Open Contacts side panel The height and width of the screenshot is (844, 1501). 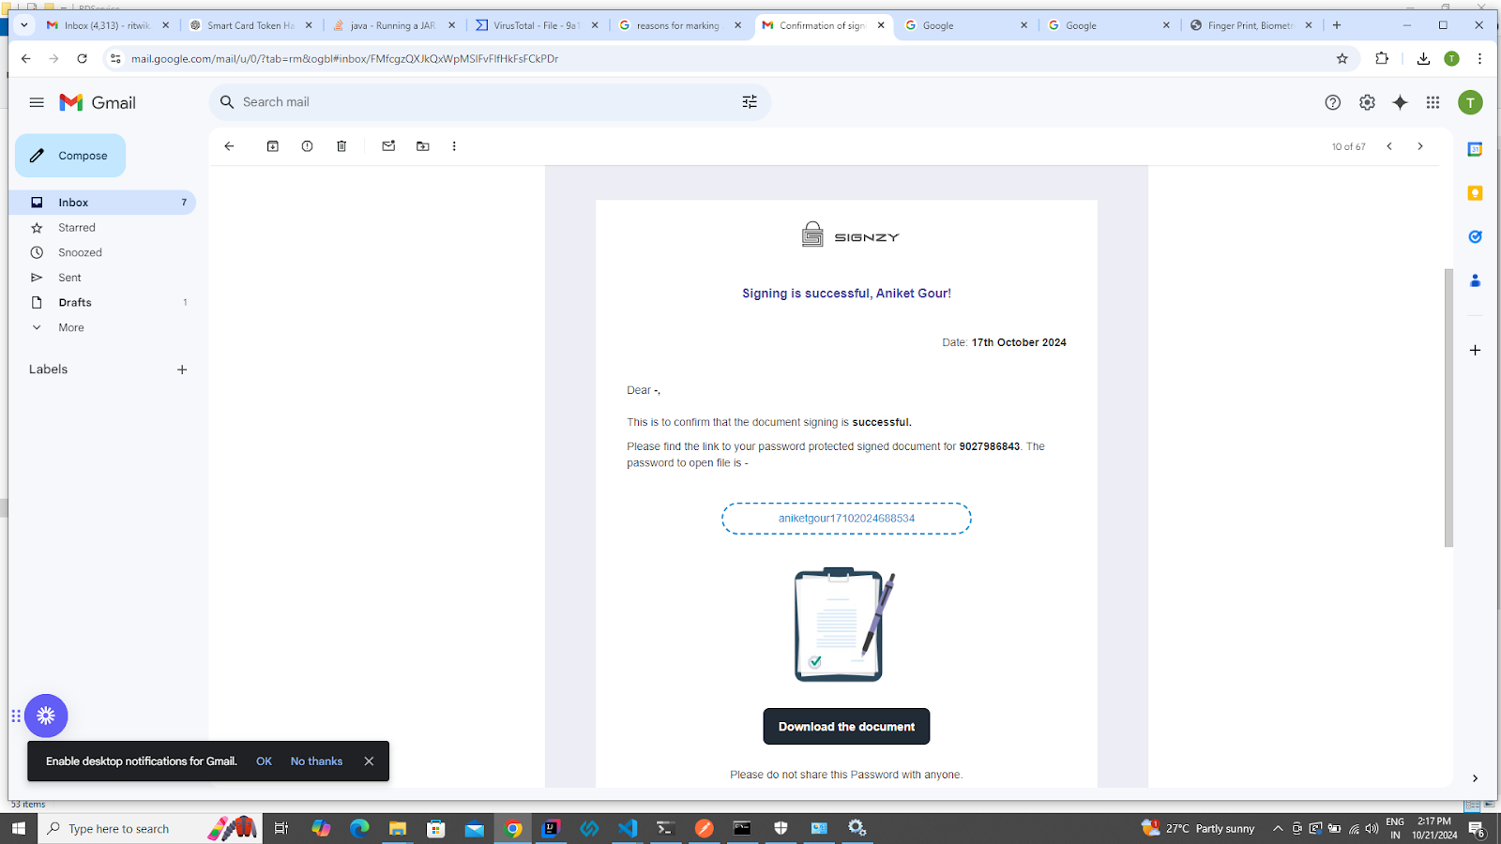click(x=1475, y=280)
